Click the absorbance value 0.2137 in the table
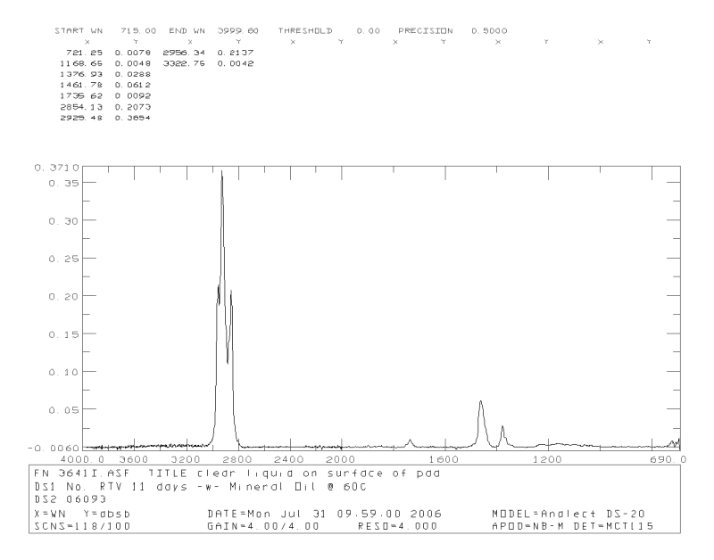714x560 pixels. (236, 53)
